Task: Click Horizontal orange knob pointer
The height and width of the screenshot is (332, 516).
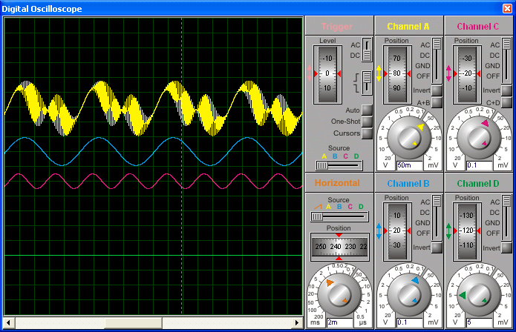Action: click(x=330, y=282)
